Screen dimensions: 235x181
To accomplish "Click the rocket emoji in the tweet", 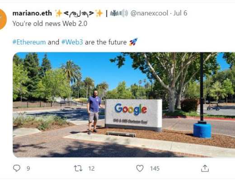I will [x=133, y=42].
